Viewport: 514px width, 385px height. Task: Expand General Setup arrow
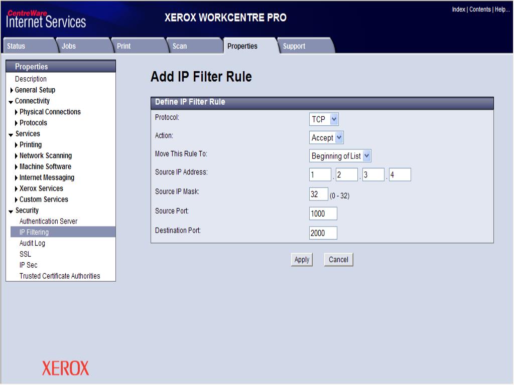coord(12,90)
